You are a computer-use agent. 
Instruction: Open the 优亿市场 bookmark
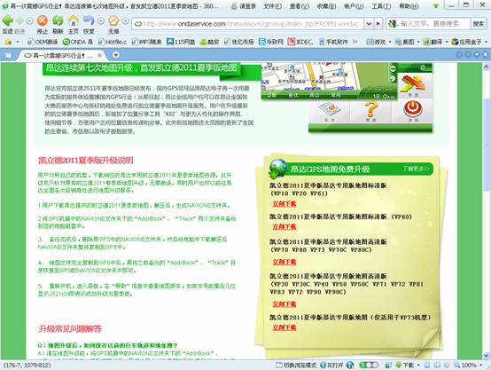click(239, 42)
